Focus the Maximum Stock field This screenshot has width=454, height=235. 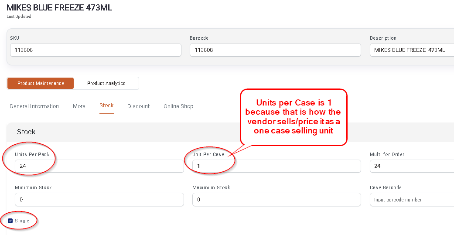pyautogui.click(x=276, y=200)
